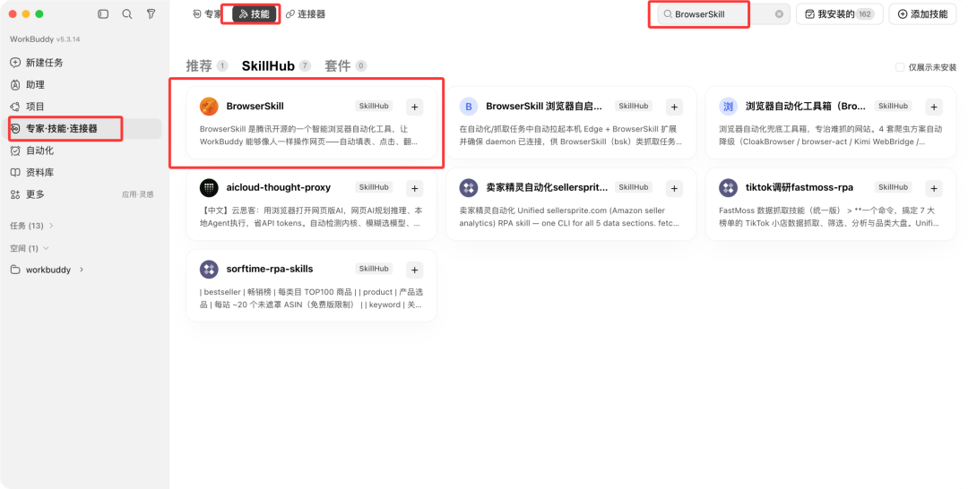The width and height of the screenshot is (968, 489).
Task: Click the orange BrowserSkill logo
Action: [209, 106]
